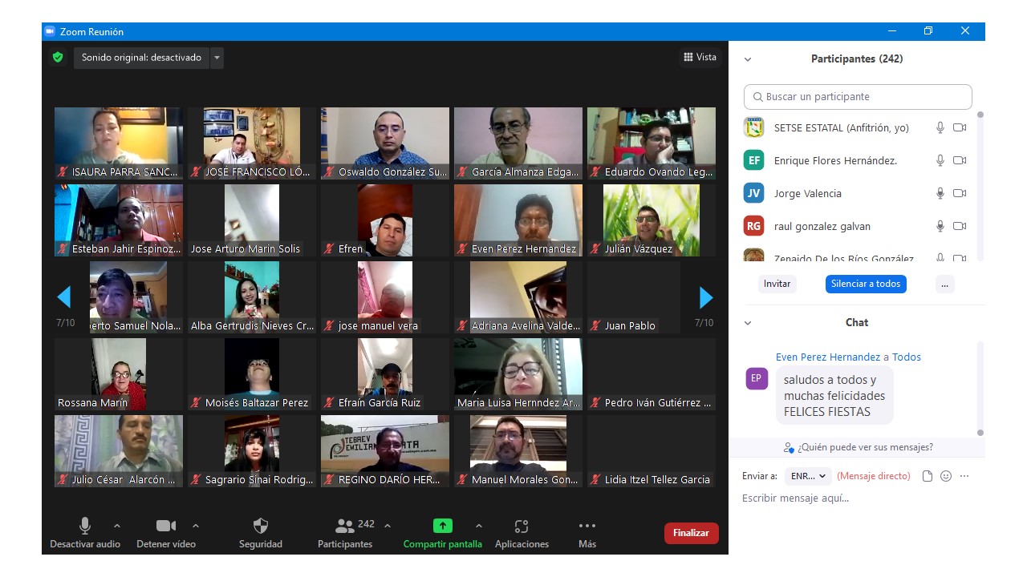Click ¿Quién puede ver sus mensajes? link

(859, 447)
